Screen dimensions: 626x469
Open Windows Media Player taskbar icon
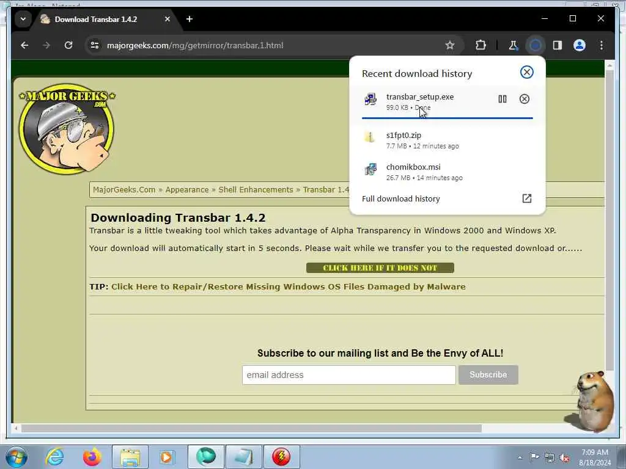(x=166, y=457)
